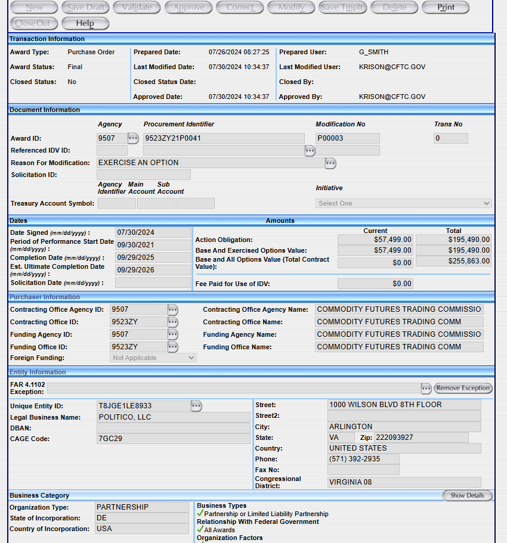Click the Purchaser Information section header

pos(252,297)
